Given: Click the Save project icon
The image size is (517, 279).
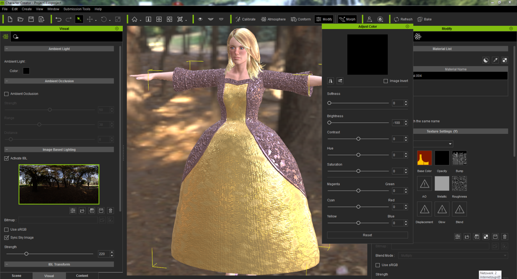Looking at the screenshot, I should 31,19.
